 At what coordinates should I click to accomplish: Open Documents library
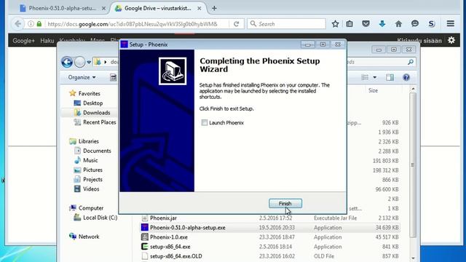coord(97,151)
